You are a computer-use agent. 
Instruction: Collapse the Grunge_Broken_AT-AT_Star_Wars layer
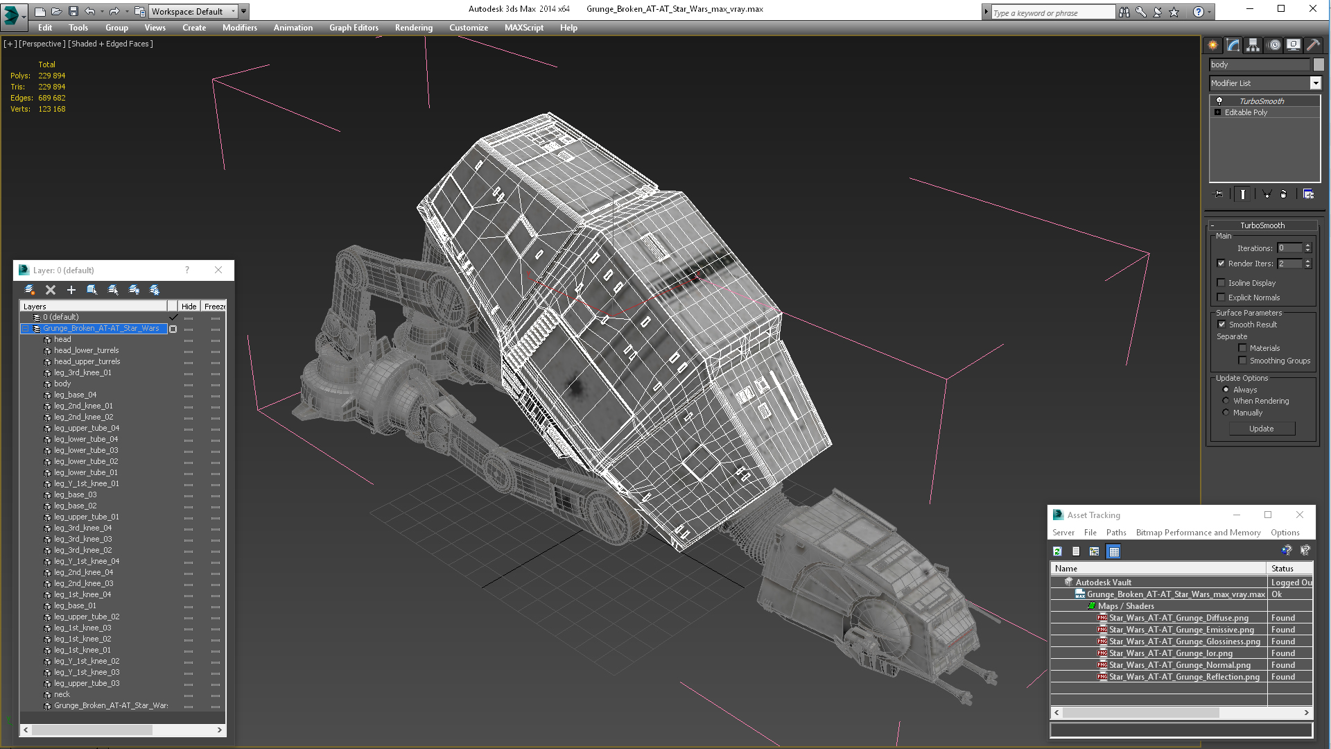click(26, 329)
